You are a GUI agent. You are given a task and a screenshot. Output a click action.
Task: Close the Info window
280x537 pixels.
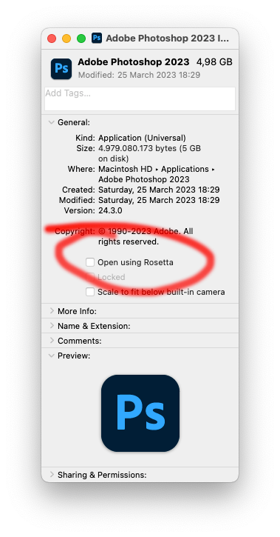(x=52, y=39)
